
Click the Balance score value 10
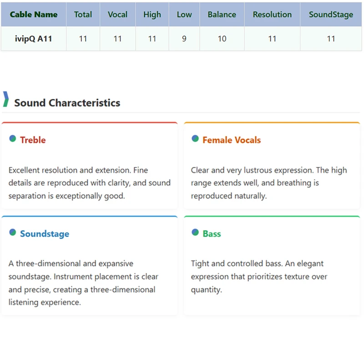(x=222, y=39)
